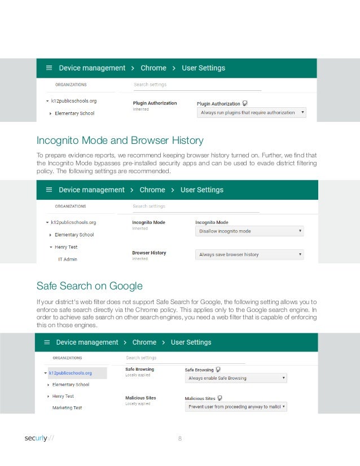
Task: Click 'ORGANIZATIONS' header in Plugin Authorization panel
Action: 71,85
